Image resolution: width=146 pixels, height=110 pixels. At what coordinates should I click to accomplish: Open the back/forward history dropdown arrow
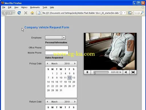pos(14,13)
